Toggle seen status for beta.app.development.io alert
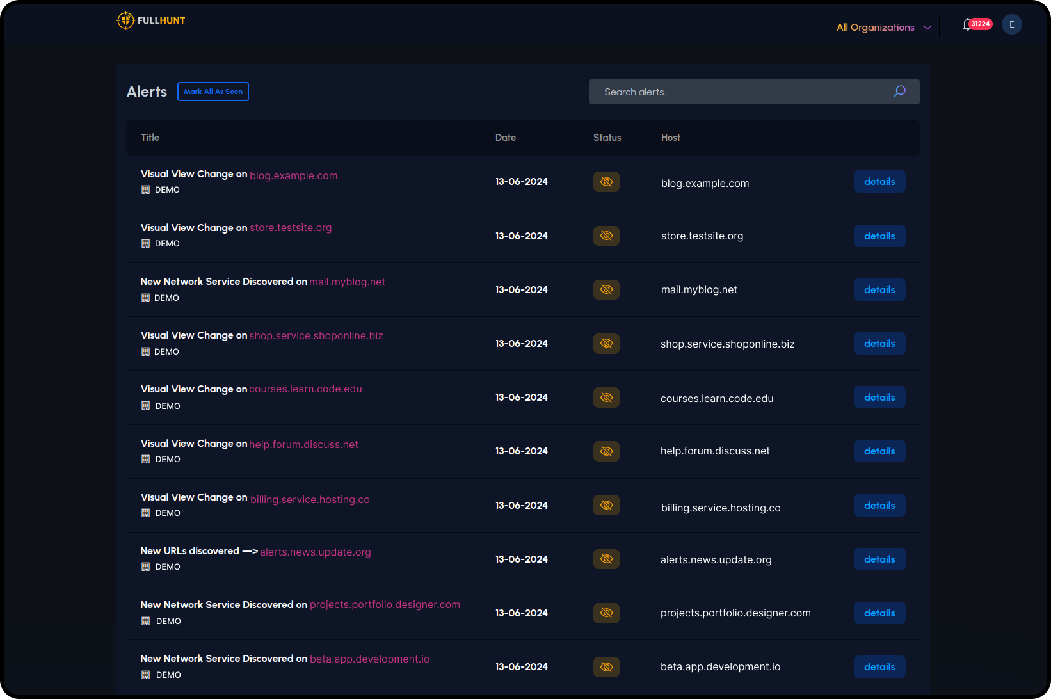This screenshot has height=699, width=1051. pyautogui.click(x=606, y=667)
